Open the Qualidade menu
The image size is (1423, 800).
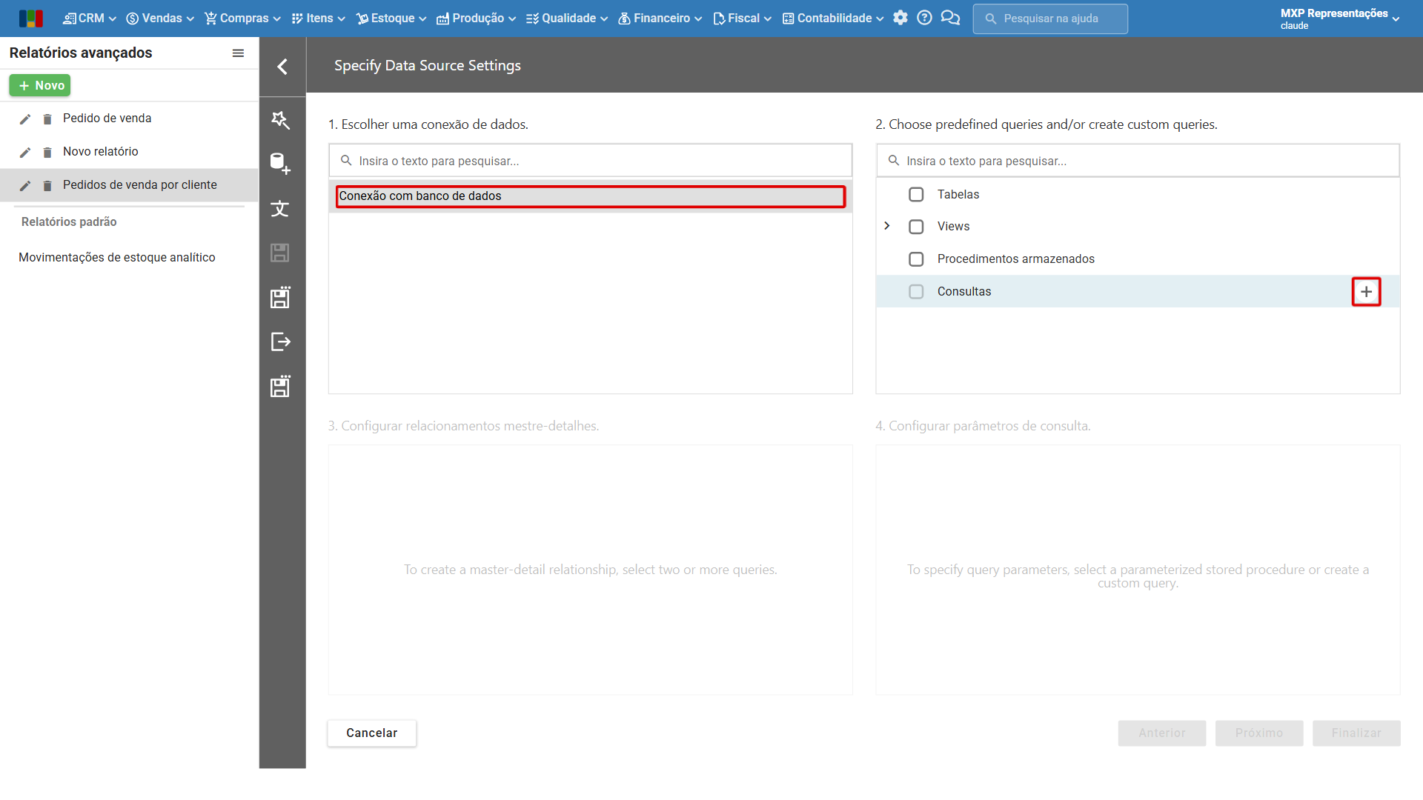567,19
